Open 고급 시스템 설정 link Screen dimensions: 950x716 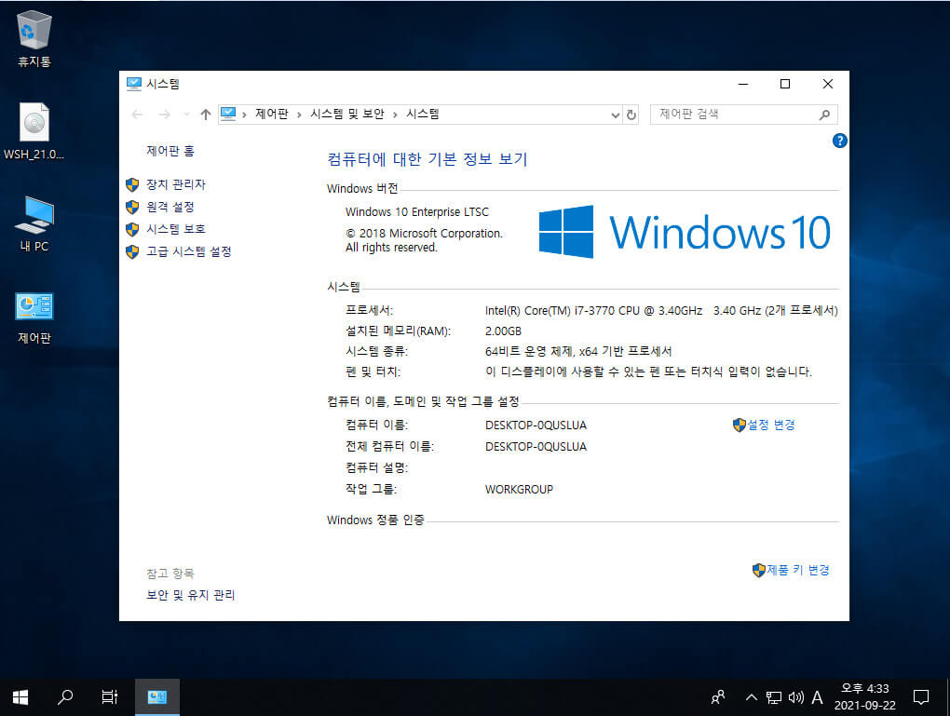(x=188, y=252)
